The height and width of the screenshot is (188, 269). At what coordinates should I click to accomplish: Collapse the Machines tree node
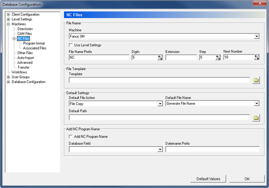pyautogui.click(x=8, y=24)
